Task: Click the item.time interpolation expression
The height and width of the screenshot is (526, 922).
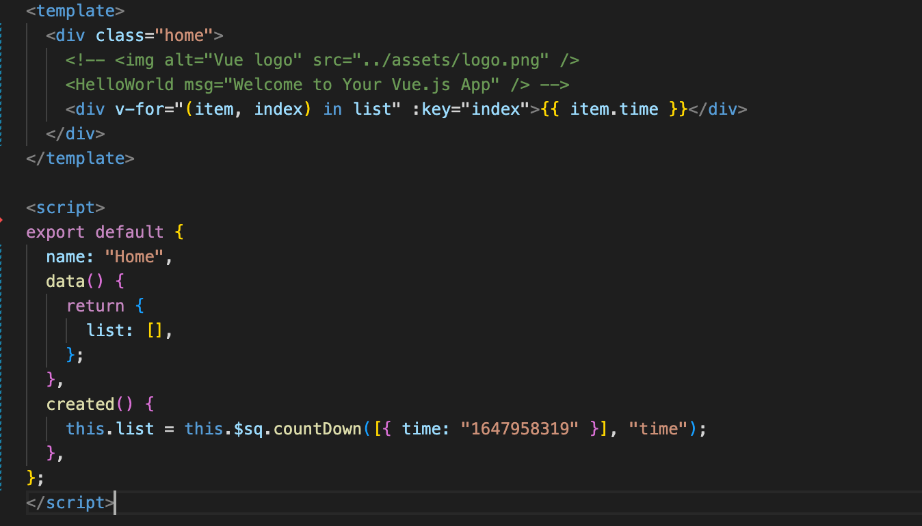Action: click(x=614, y=109)
